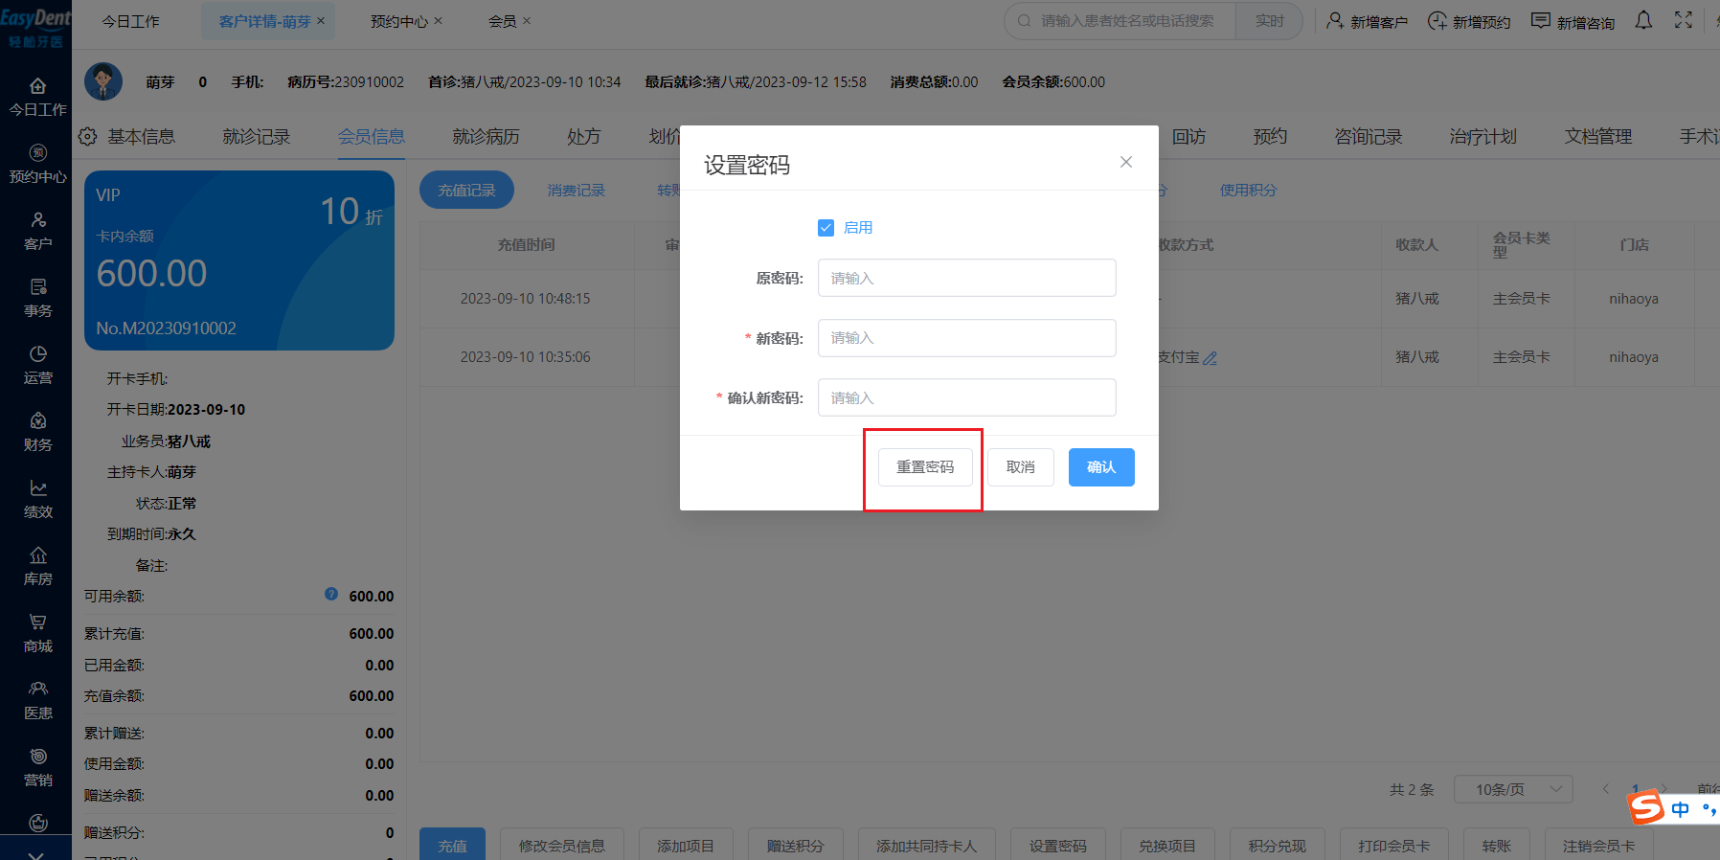Switch to the 预约中心 top tab
Image resolution: width=1720 pixels, height=860 pixels.
pos(399,21)
